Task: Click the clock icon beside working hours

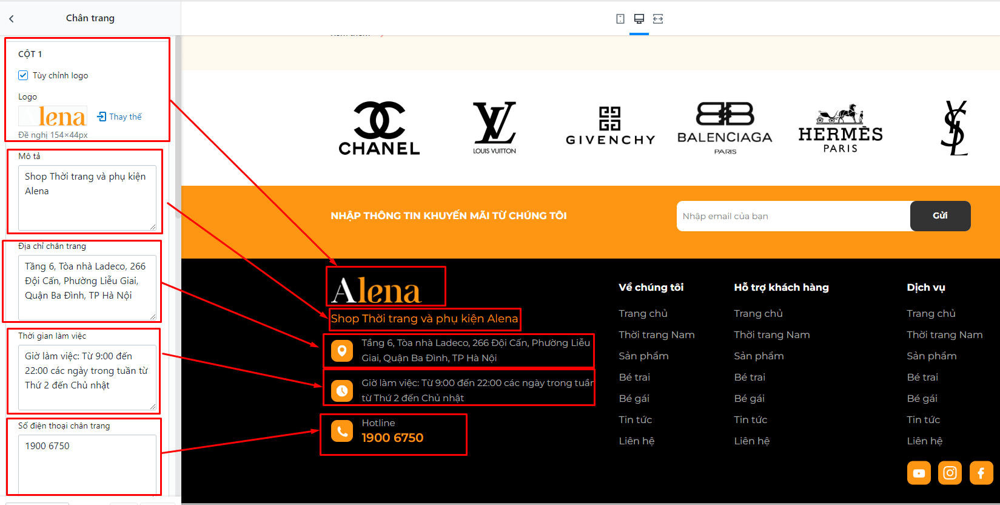Action: click(342, 391)
